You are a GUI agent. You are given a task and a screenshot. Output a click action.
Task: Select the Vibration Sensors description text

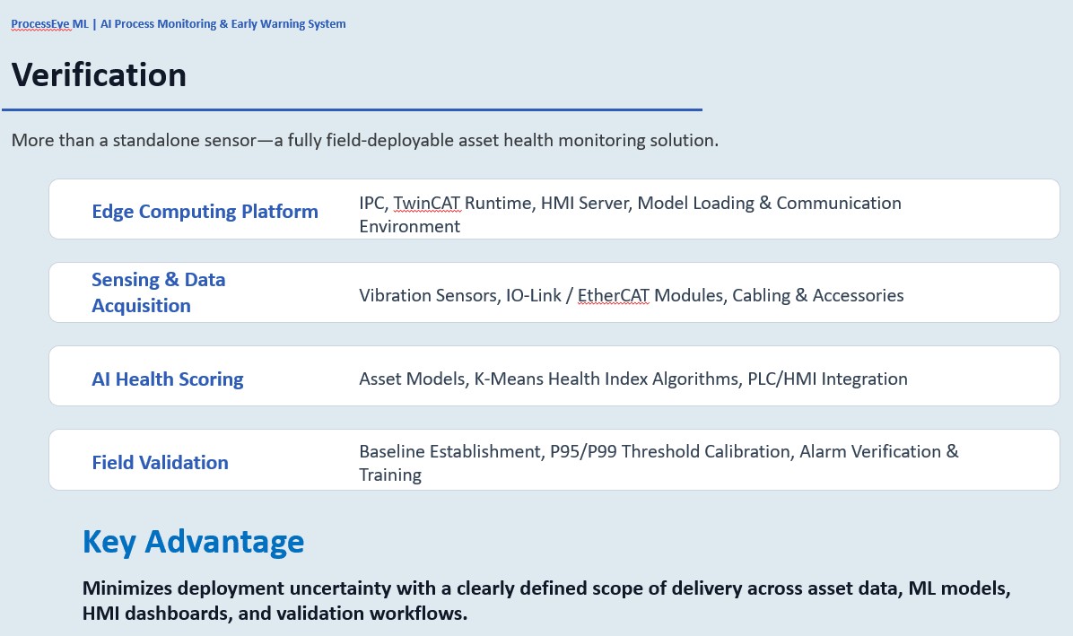pyautogui.click(x=631, y=295)
